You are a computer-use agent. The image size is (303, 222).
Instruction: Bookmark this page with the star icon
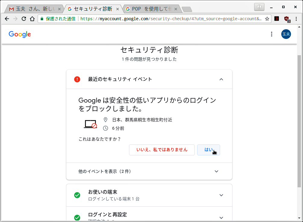pyautogui.click(x=267, y=19)
